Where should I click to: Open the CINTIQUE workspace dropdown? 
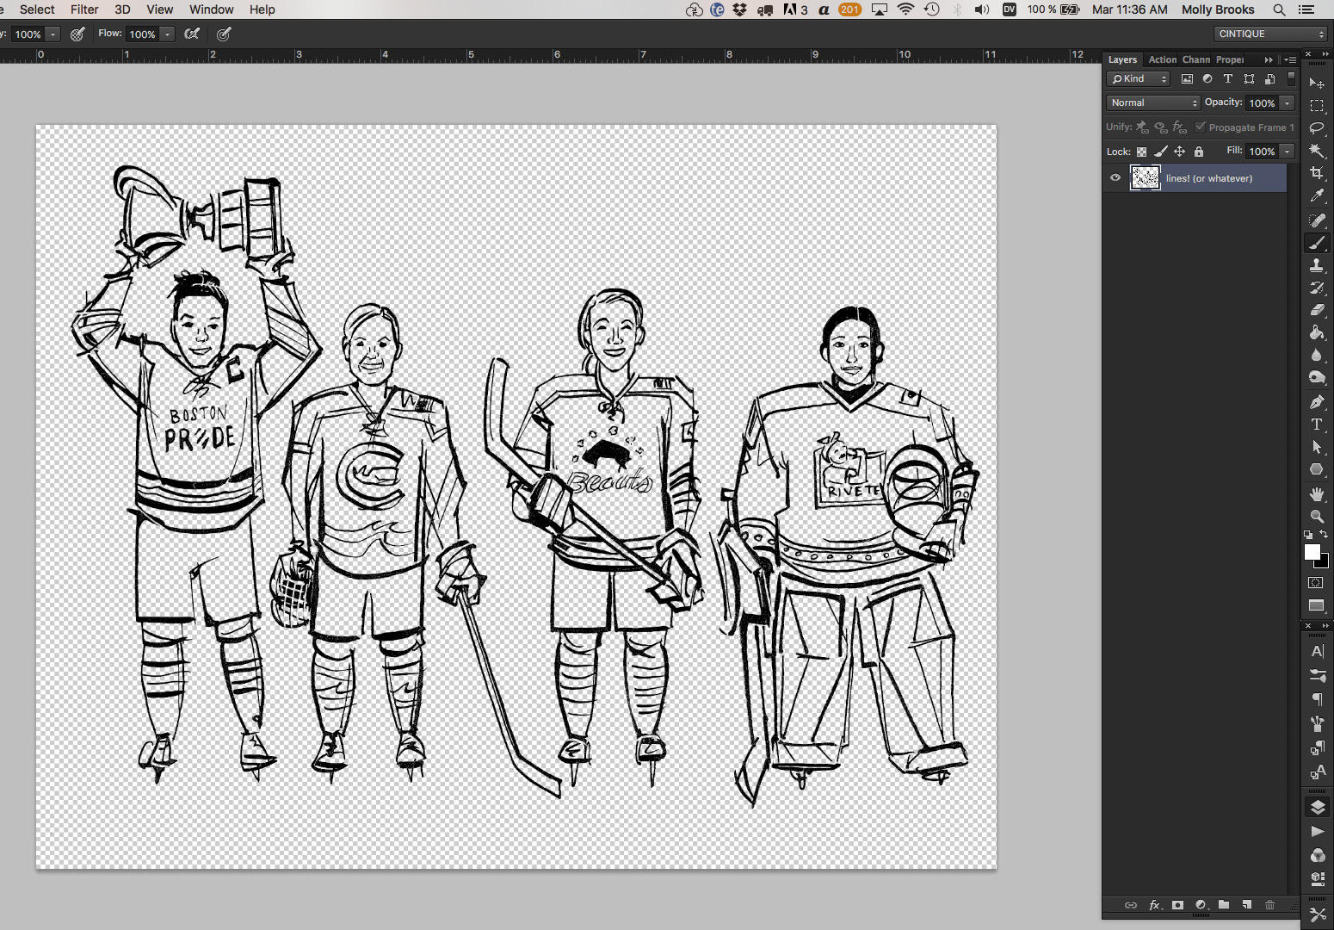pyautogui.click(x=1271, y=34)
